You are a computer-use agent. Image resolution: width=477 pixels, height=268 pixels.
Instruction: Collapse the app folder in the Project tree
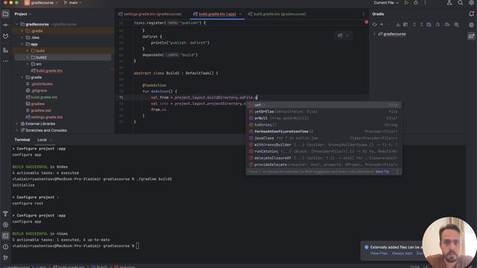(x=22, y=45)
